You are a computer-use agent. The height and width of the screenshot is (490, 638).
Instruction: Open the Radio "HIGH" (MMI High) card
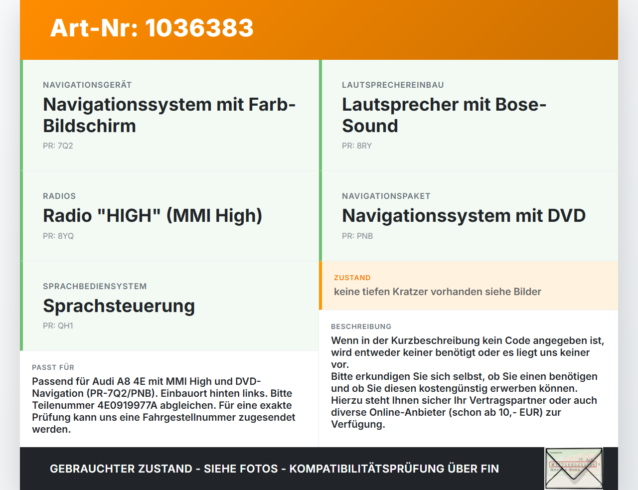[x=169, y=216]
